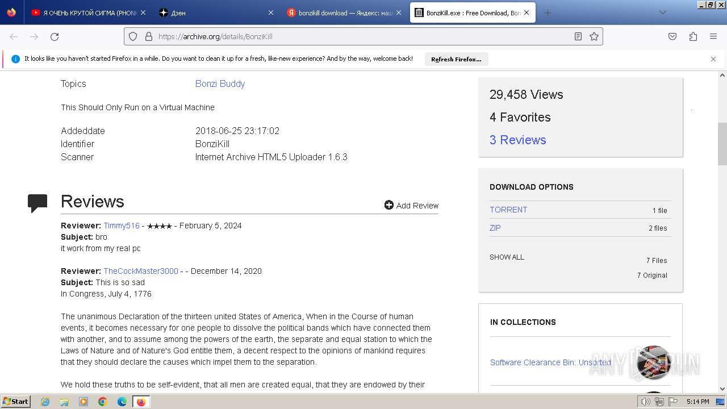This screenshot has width=727, height=409.
Task: Open Windows Media Player from taskbar
Action: coord(83,402)
